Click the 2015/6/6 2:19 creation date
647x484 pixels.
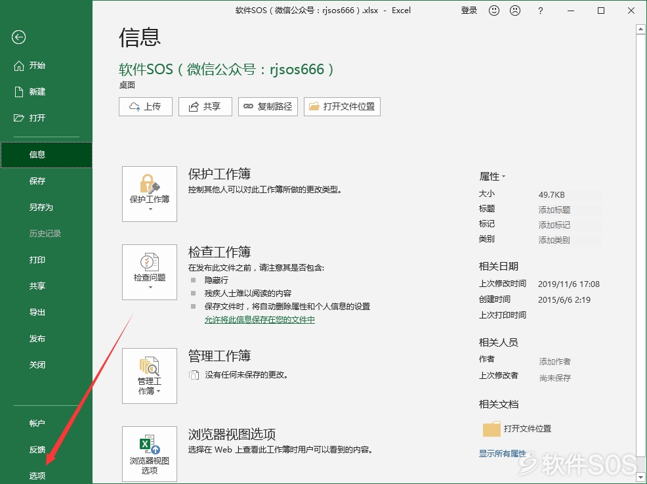coord(564,300)
